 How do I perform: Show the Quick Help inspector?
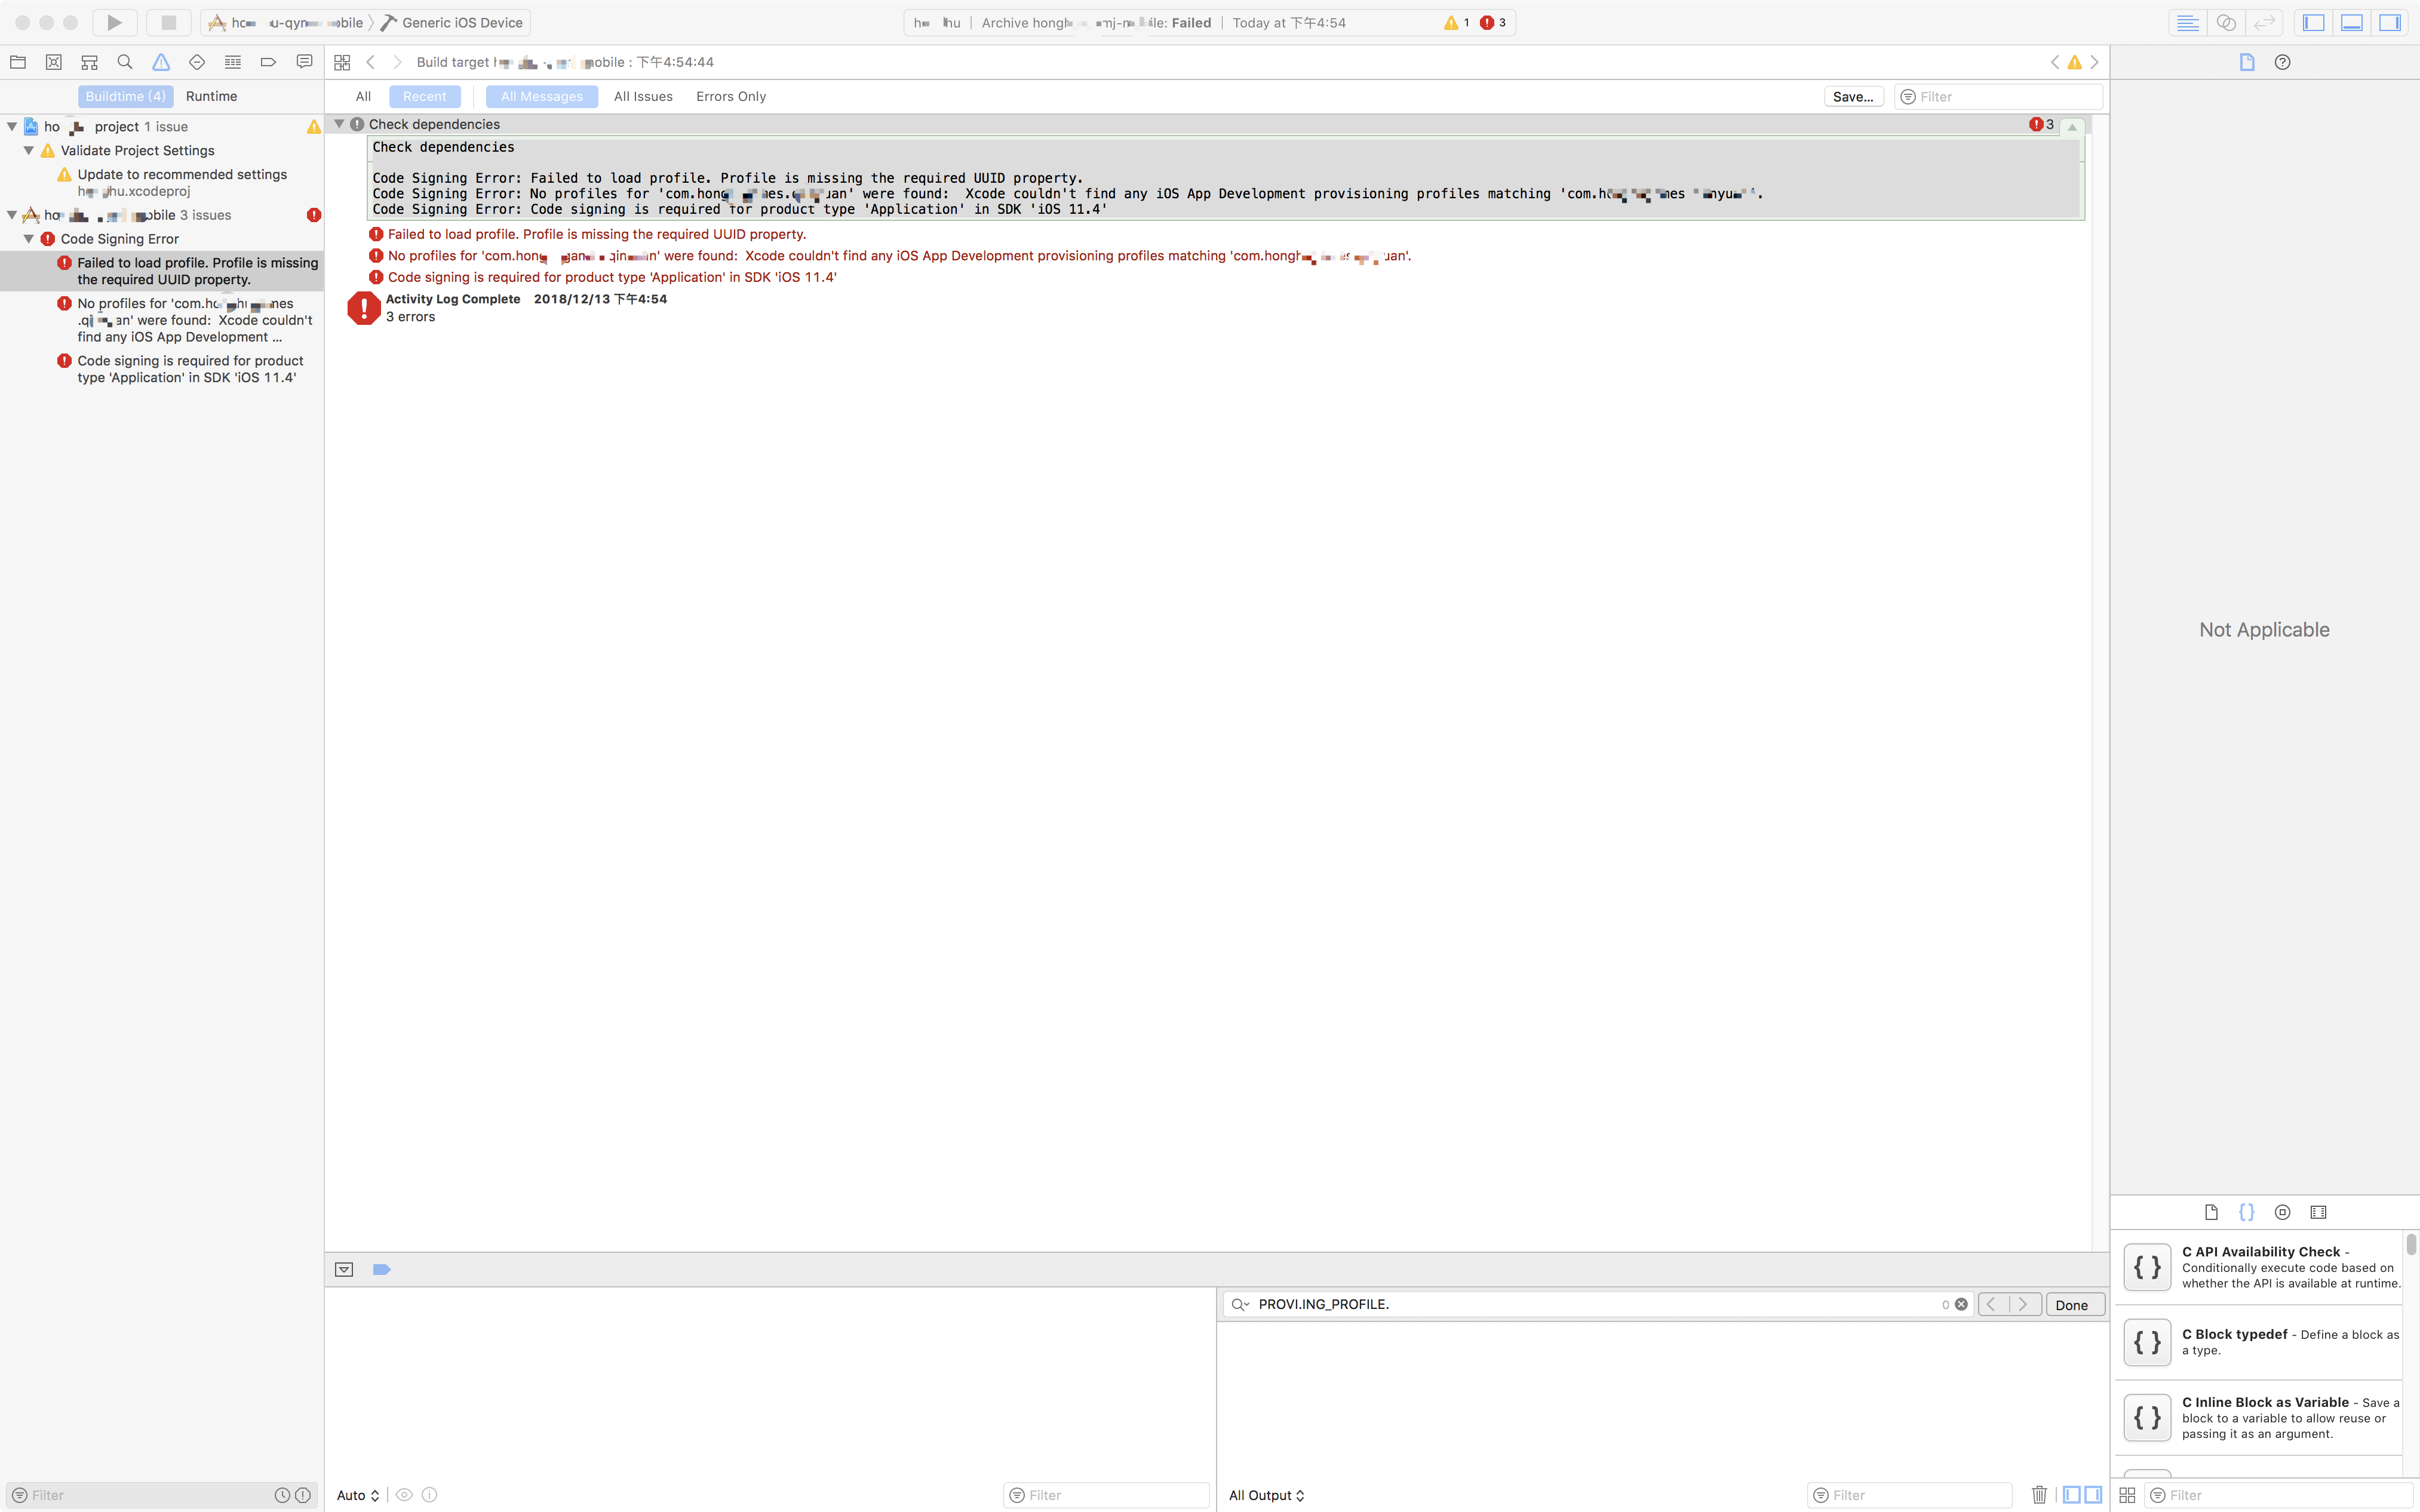(x=2282, y=62)
